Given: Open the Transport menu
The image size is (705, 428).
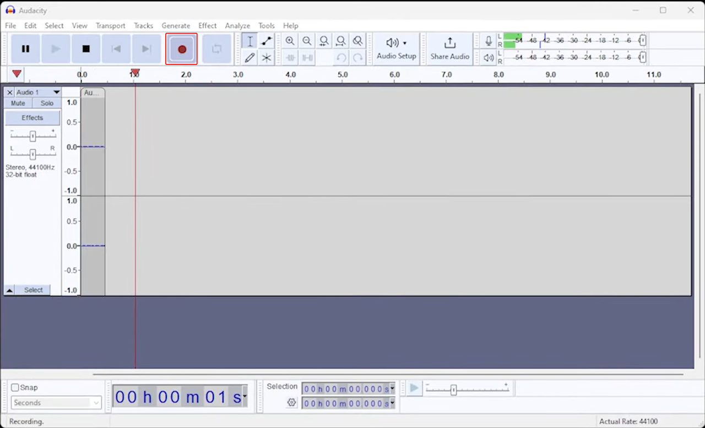Looking at the screenshot, I should point(110,25).
